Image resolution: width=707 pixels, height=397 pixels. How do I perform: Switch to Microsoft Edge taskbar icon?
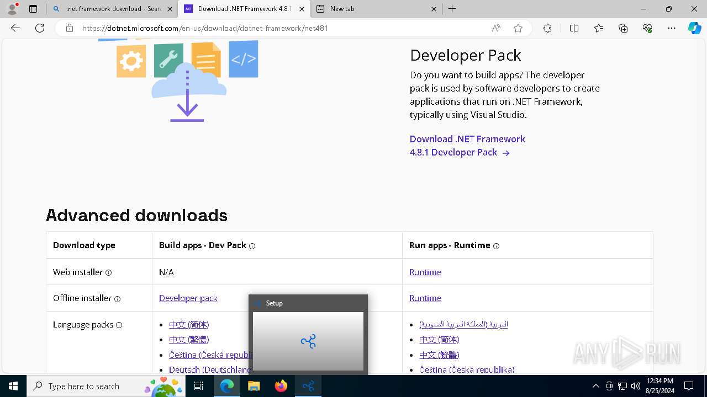point(227,386)
